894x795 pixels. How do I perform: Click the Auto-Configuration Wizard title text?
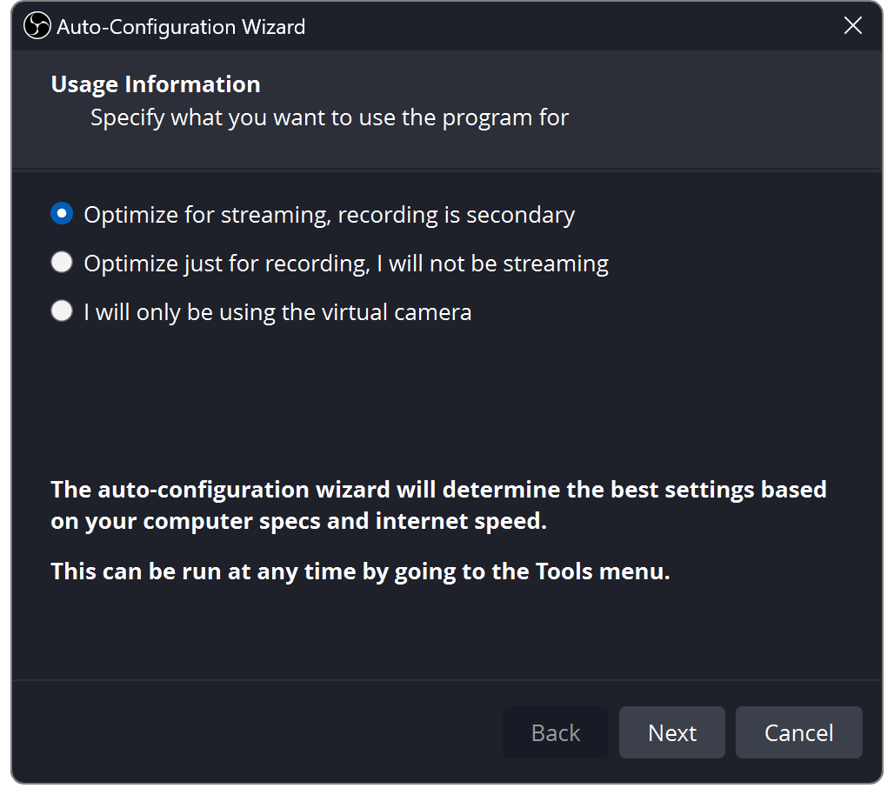tap(180, 26)
